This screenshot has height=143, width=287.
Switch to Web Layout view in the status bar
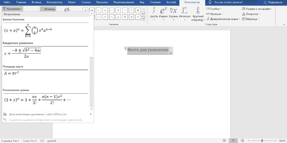point(243,140)
